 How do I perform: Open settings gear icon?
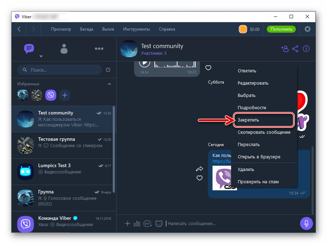(307, 29)
